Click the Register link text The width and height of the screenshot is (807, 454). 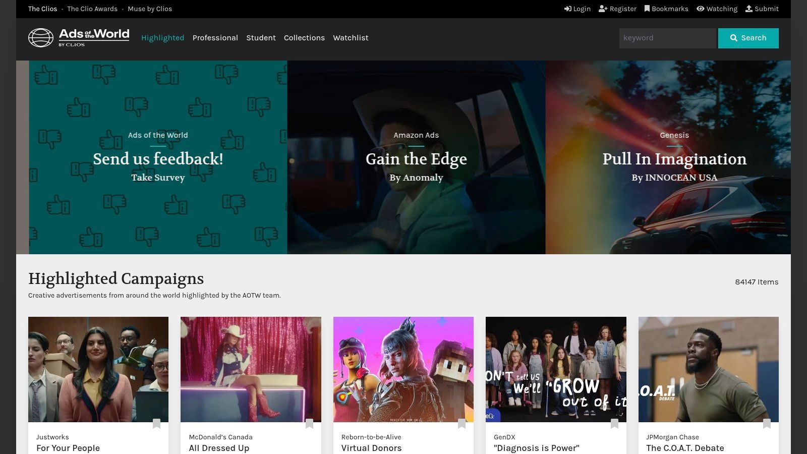click(623, 9)
